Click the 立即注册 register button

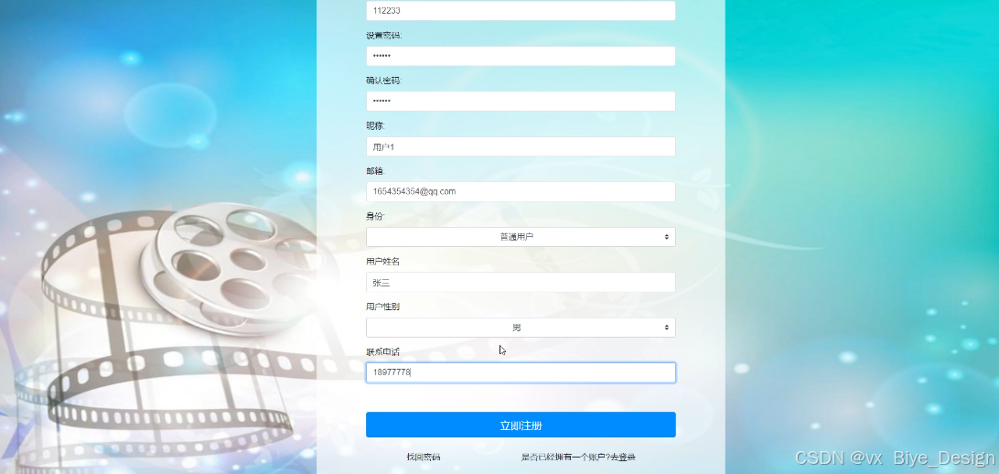coord(521,425)
